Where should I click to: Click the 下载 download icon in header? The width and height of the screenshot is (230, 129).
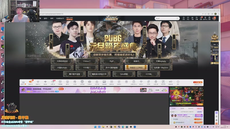point(192,18)
